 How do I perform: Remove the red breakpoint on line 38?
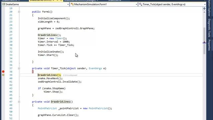point(3,72)
